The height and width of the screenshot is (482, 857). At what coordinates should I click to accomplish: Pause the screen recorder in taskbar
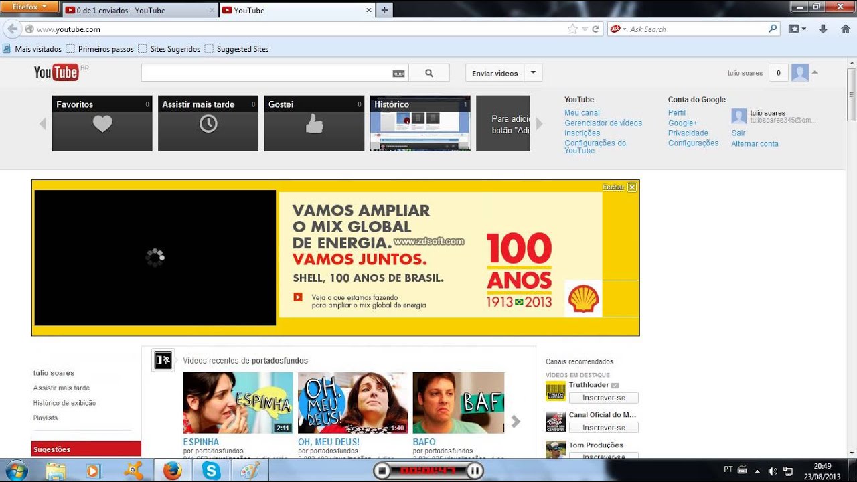(x=474, y=471)
